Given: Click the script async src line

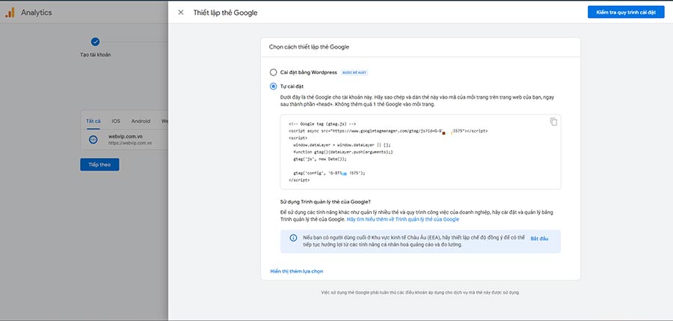Looking at the screenshot, I should click(388, 130).
